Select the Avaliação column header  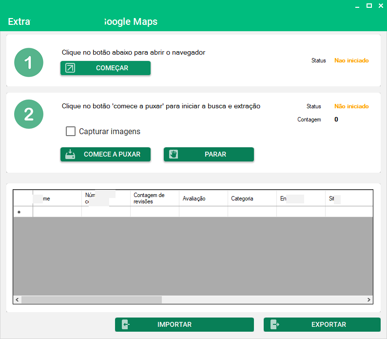coord(203,199)
